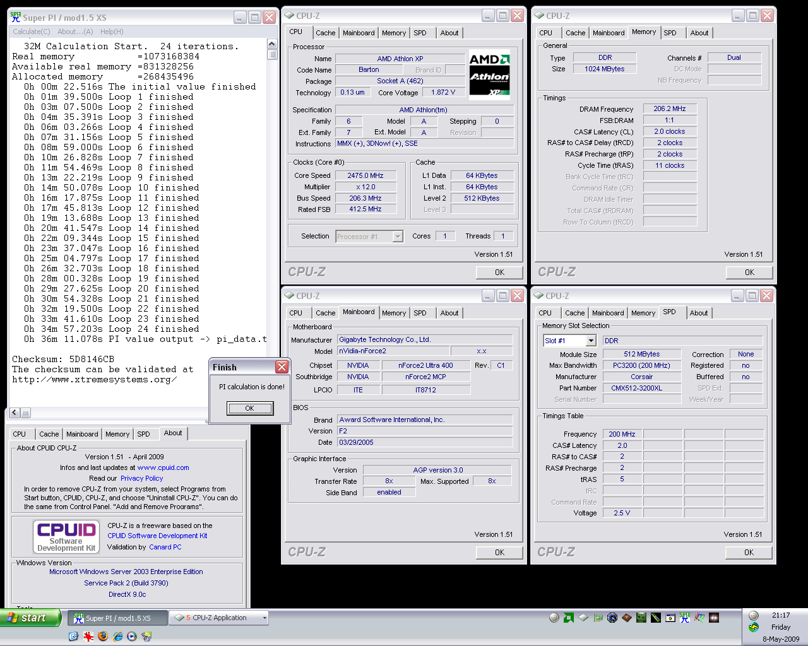Open Mainboard tab in the CPU-Z Memory timings window

tap(609, 33)
